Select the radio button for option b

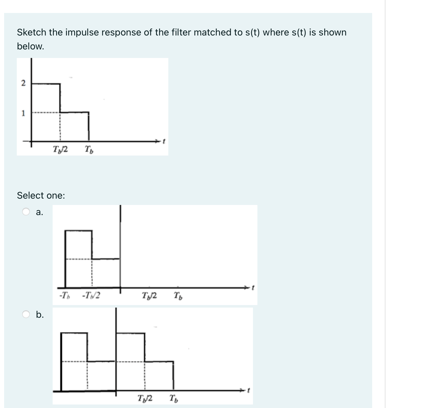pos(27,314)
